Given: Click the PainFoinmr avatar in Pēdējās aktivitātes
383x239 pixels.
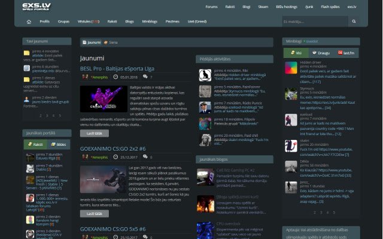Looking at the screenshot, I should [x=205, y=91].
